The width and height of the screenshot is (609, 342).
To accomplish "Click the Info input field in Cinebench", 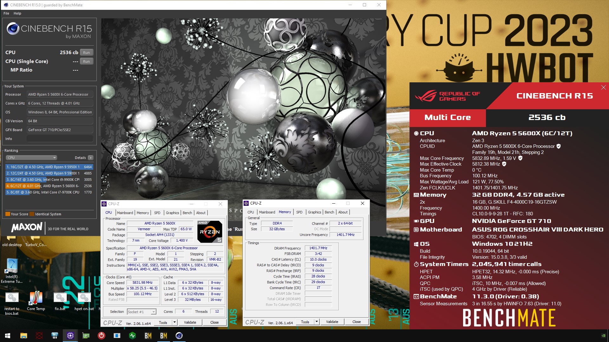I will tap(60, 139).
